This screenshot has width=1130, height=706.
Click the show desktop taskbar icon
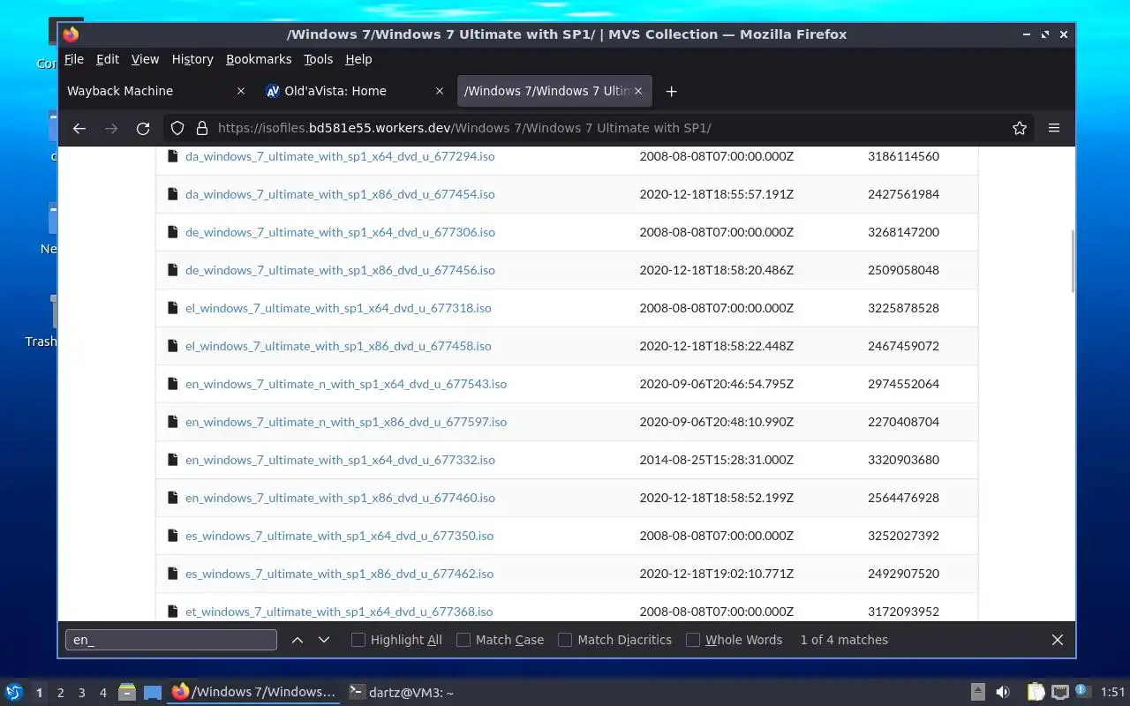[152, 692]
